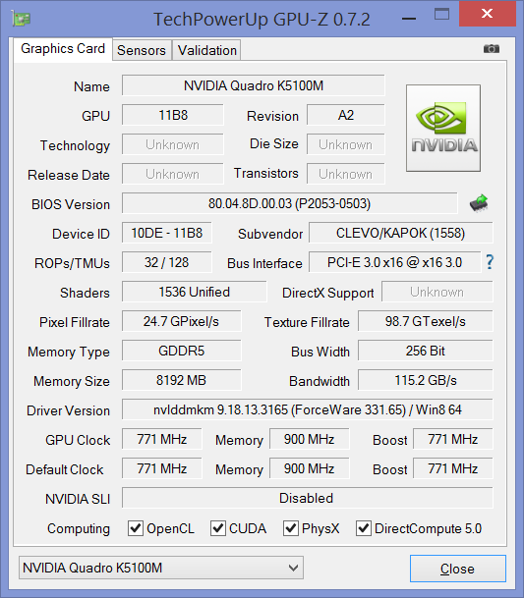This screenshot has height=598, width=524.
Task: Click the BIOS Version field value
Action: coord(289,203)
